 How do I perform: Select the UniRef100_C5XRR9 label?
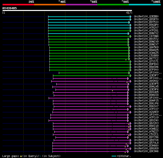pos(146,56)
